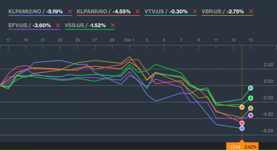
Task: Open the VBR:US ticker label
Action: coord(211,11)
